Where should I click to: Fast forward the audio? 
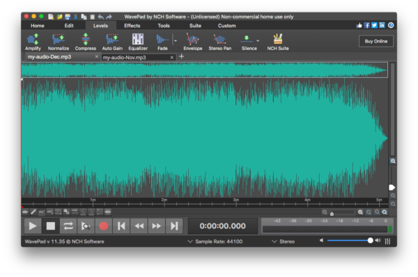pyautogui.click(x=157, y=226)
